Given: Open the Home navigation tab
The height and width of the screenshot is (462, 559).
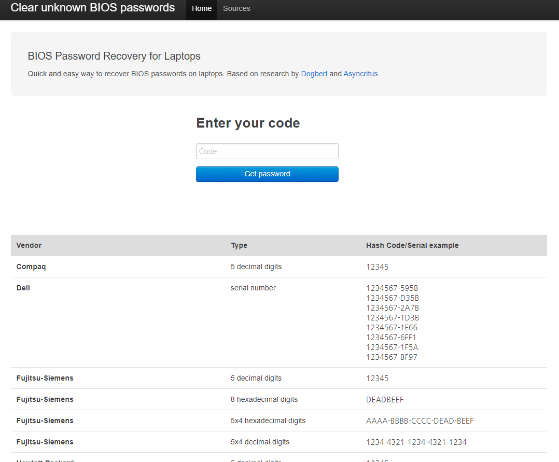Looking at the screenshot, I should (201, 8).
